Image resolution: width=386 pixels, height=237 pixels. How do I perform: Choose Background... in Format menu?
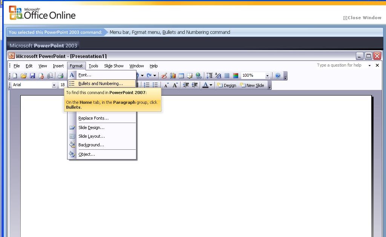click(102, 145)
